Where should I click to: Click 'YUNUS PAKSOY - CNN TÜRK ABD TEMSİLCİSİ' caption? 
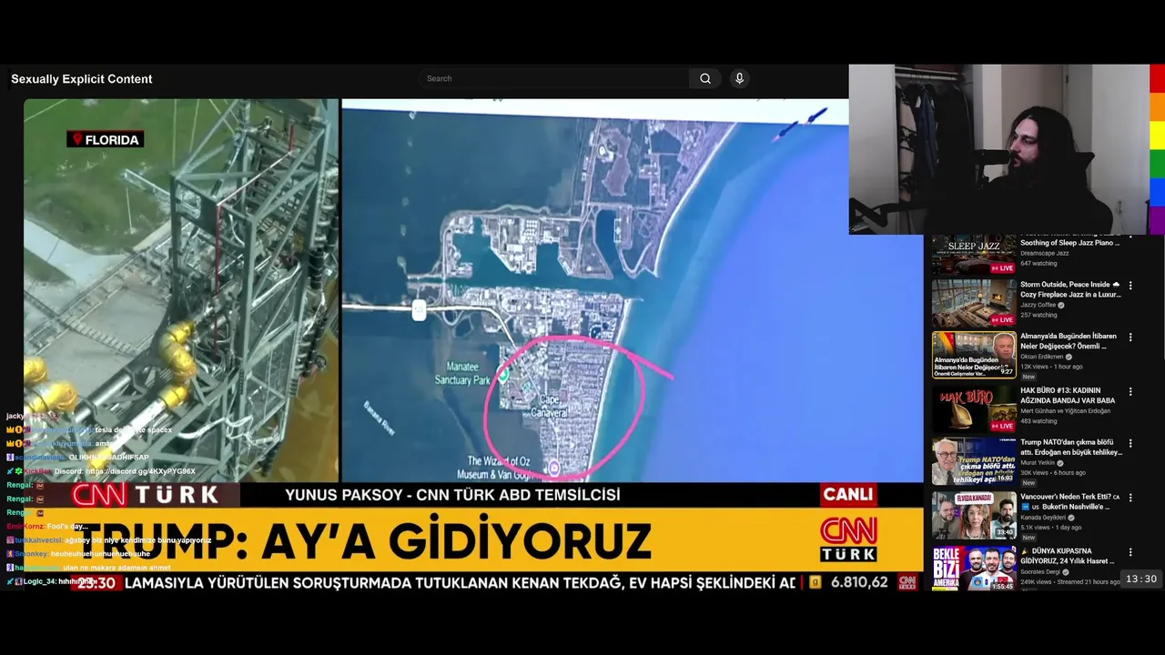(x=452, y=495)
